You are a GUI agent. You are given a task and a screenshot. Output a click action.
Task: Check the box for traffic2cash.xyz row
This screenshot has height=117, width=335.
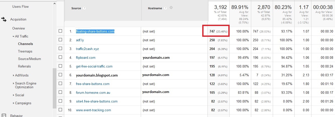tap(60, 48)
